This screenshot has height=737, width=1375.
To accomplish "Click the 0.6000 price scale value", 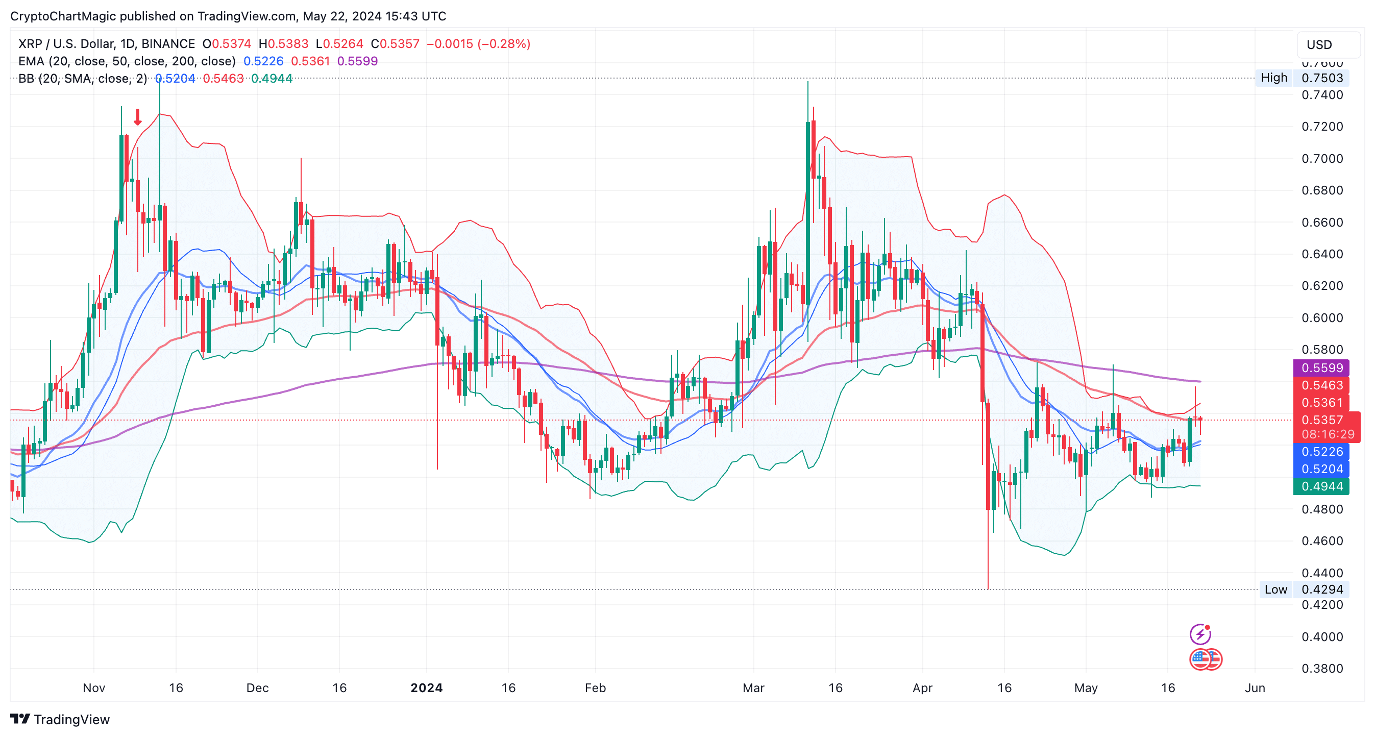I will pyautogui.click(x=1322, y=318).
